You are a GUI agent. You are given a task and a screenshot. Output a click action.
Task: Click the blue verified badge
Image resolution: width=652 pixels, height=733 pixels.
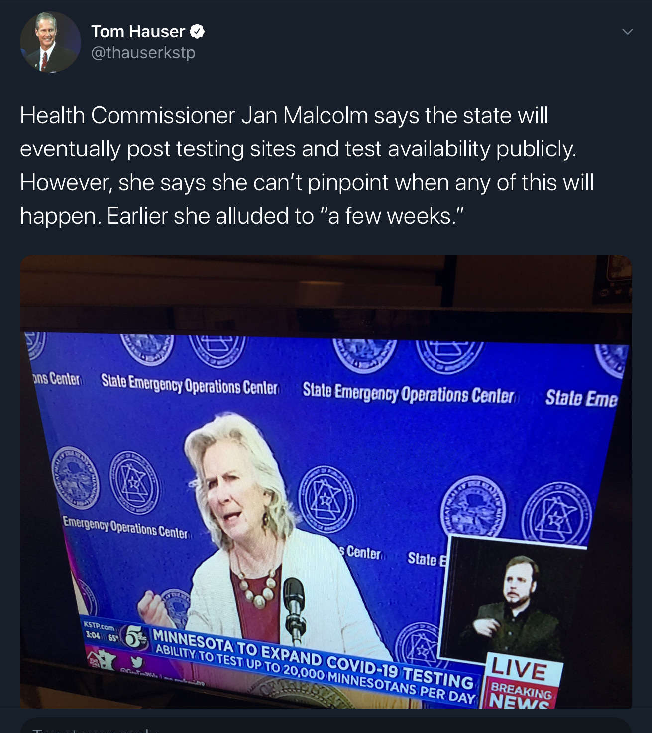tap(198, 32)
